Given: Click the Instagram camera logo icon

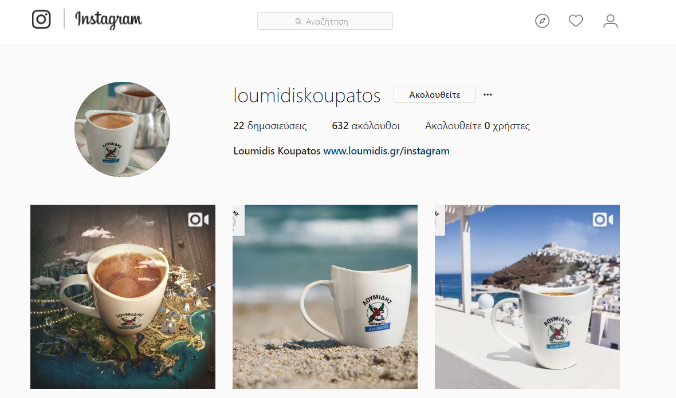Looking at the screenshot, I should (x=41, y=19).
